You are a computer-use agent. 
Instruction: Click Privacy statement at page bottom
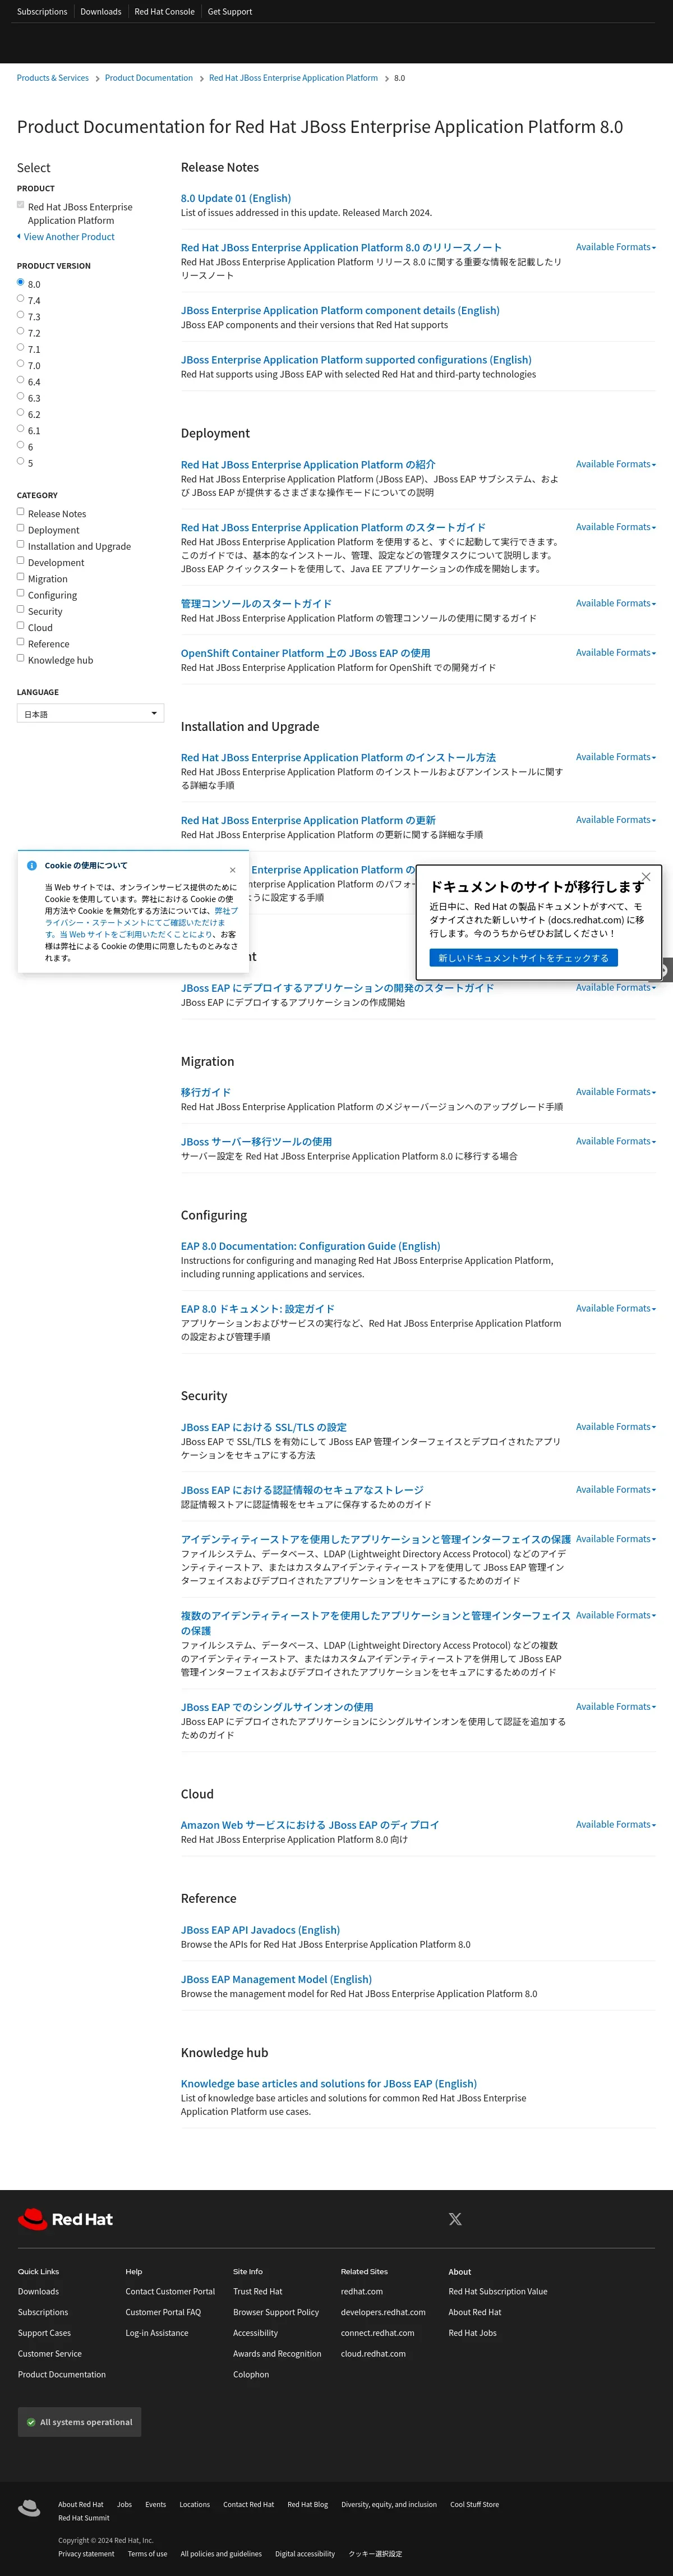tap(86, 2553)
